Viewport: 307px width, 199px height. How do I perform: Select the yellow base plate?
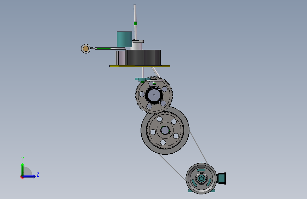[140, 66]
